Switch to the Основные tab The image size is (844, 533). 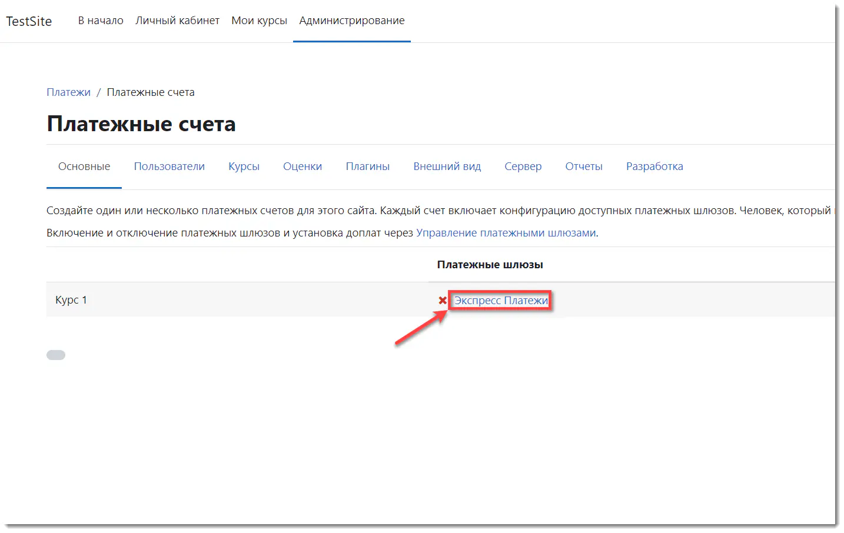84,166
